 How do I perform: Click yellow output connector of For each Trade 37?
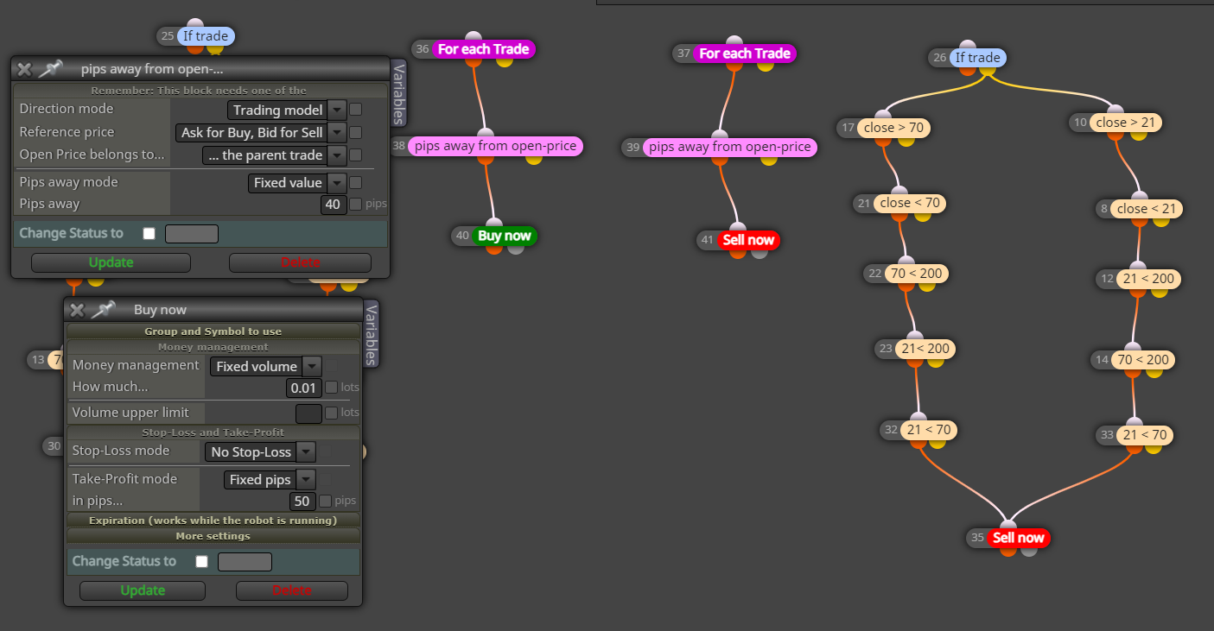tap(766, 66)
